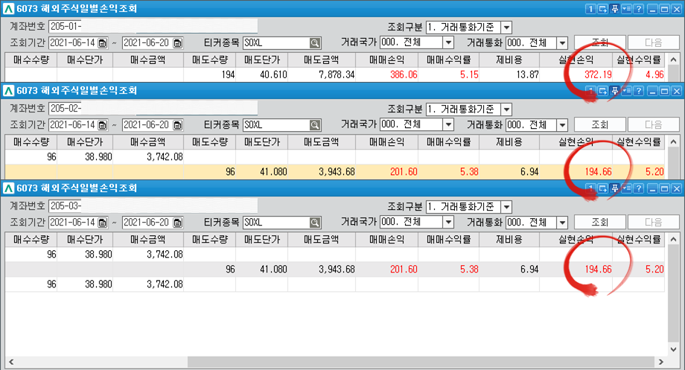Viewport: 685px width, 370px height.
Task: Toggle the pin icon in the 205-02 window title bar
Action: [615, 91]
